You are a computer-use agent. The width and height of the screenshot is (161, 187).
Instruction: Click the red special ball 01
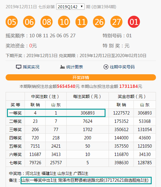click(x=134, y=22)
